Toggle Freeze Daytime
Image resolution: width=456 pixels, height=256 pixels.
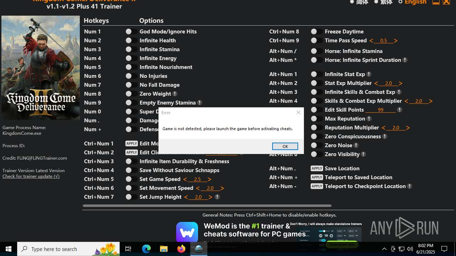coord(317,32)
